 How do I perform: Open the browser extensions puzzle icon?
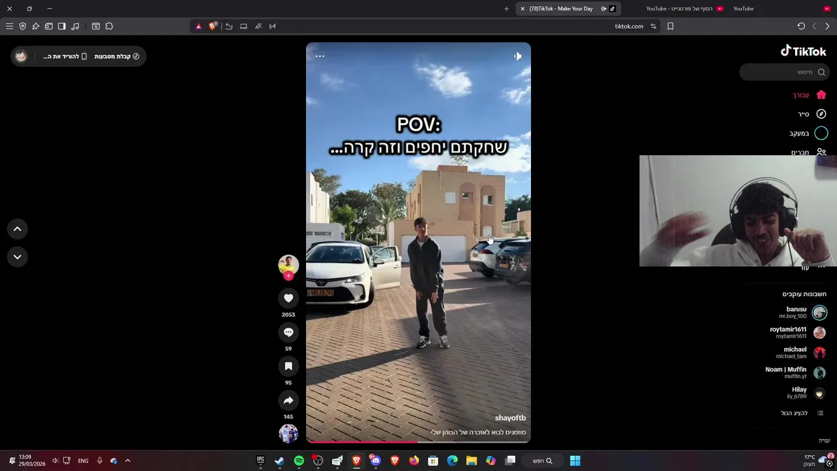tap(109, 26)
